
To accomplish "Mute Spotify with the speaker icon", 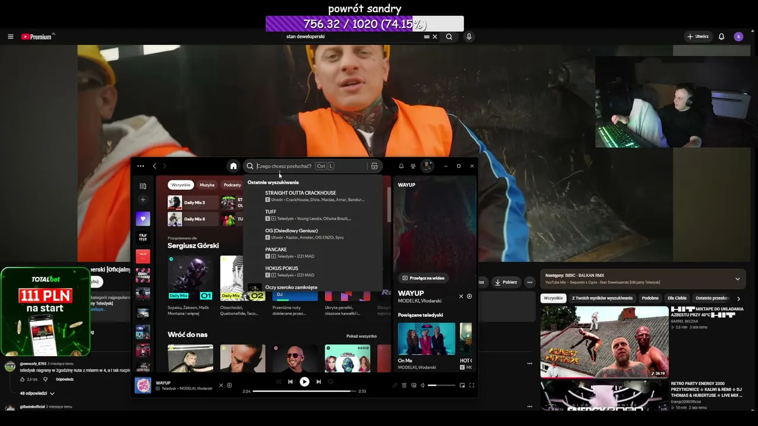I will coord(423,385).
